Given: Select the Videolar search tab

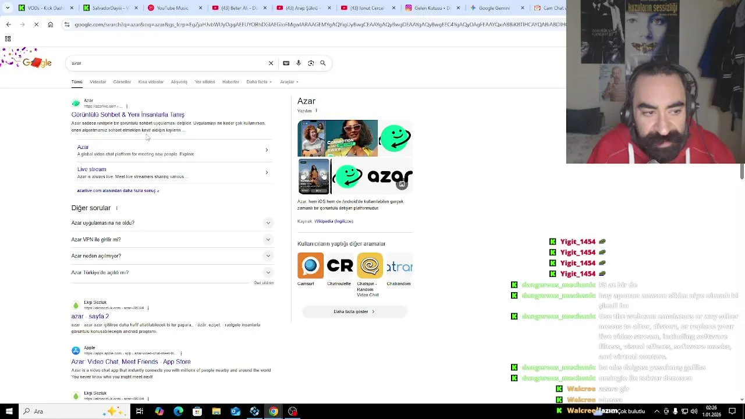Looking at the screenshot, I should click(x=98, y=82).
